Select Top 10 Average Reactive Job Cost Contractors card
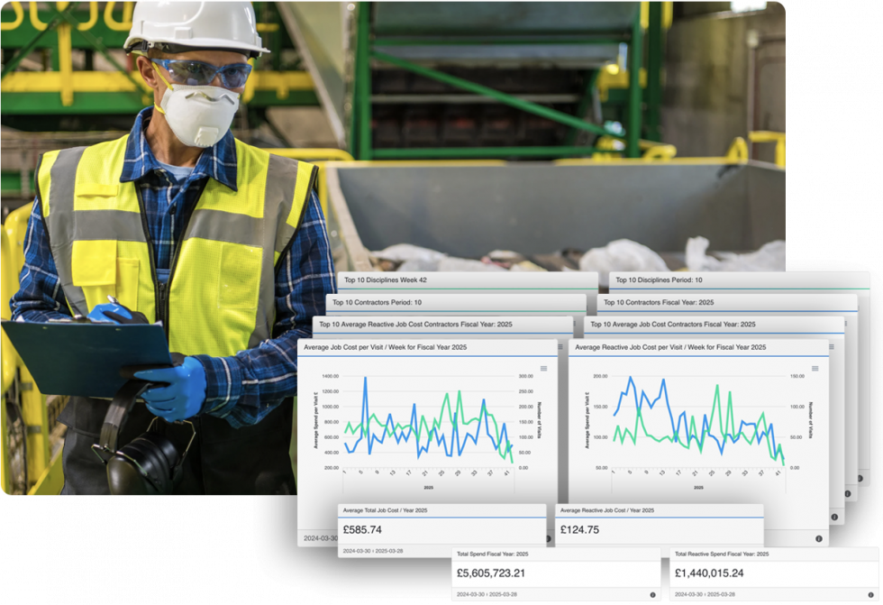The image size is (883, 605). (x=414, y=326)
